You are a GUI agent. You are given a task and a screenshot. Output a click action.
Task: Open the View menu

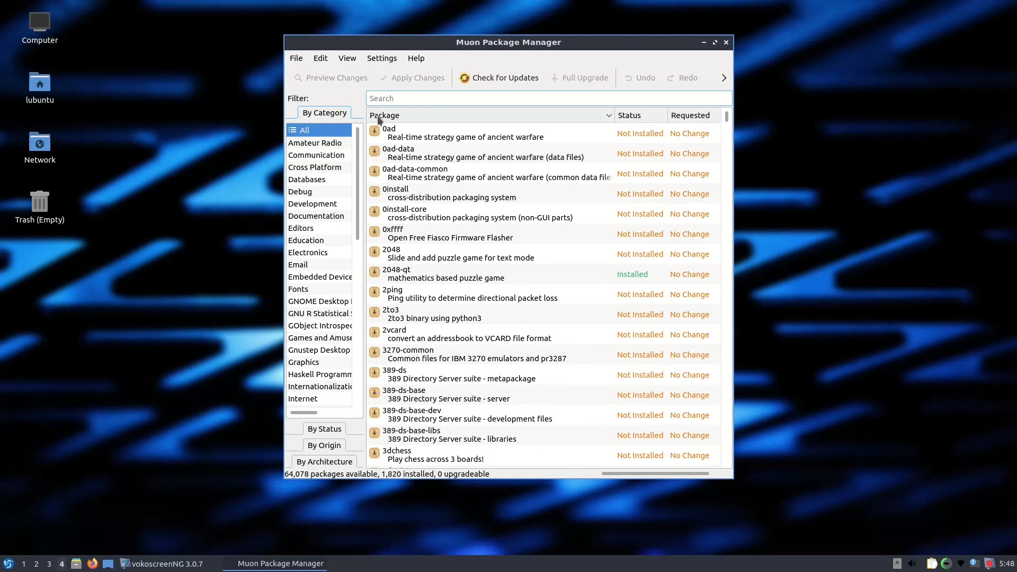(x=347, y=58)
